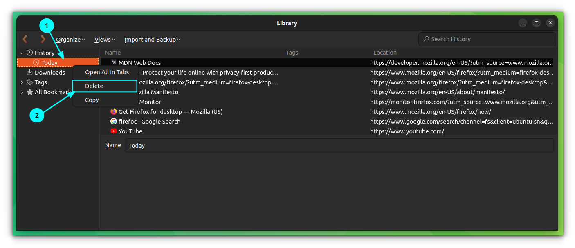575x248 pixels.
Task: Click the YouTube favicon in history list
Action: 113,131
